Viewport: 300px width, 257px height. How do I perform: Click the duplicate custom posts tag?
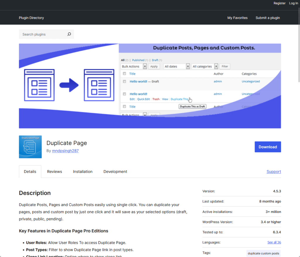[x=263, y=253]
